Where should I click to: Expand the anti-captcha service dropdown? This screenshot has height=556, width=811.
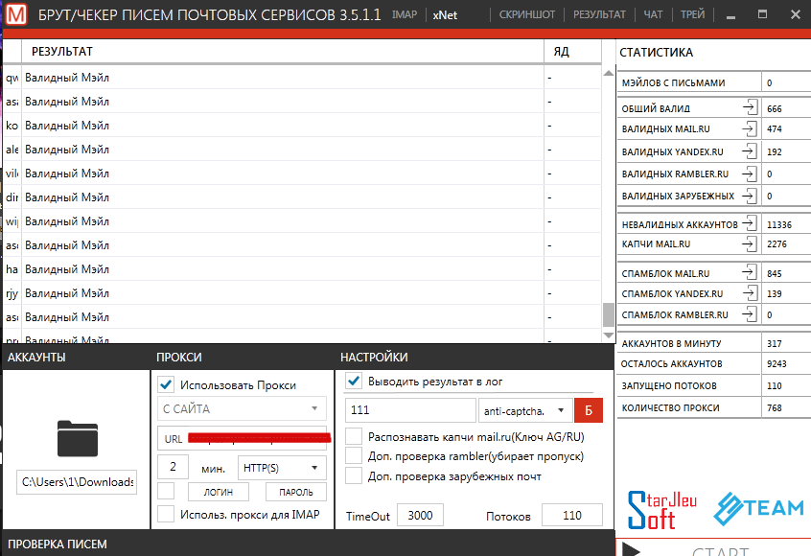(x=524, y=410)
